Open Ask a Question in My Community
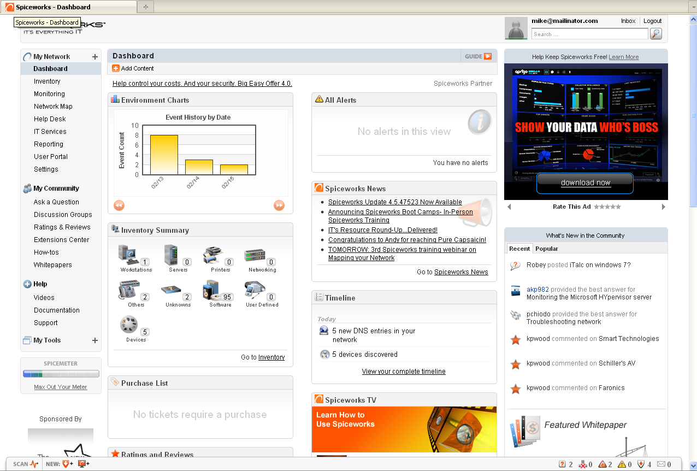The image size is (697, 471). [56, 202]
